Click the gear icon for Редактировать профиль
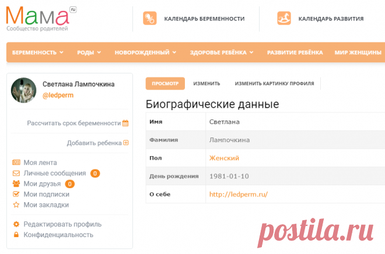 16,224
